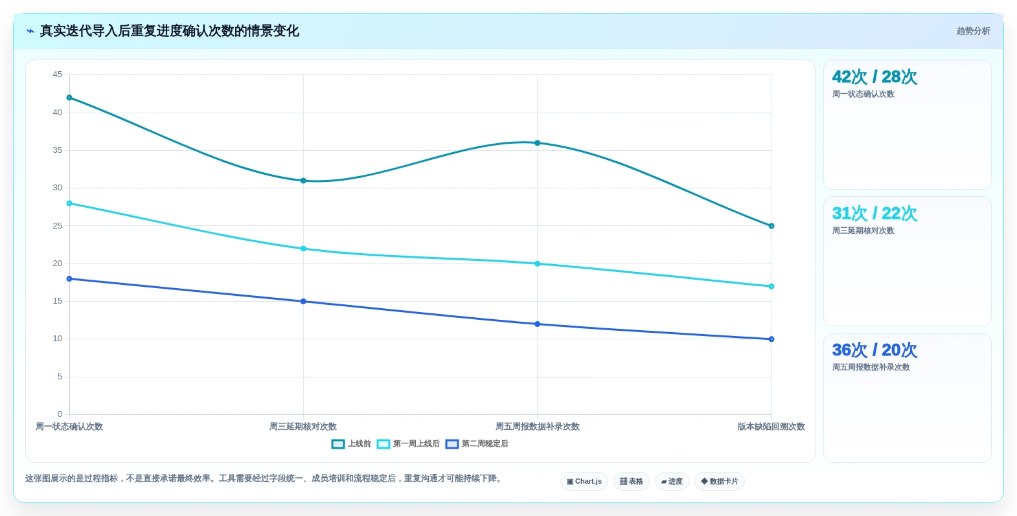1017x516 pixels.
Task: Click x-axis label 周五周报数据补录次数
Action: 537,427
